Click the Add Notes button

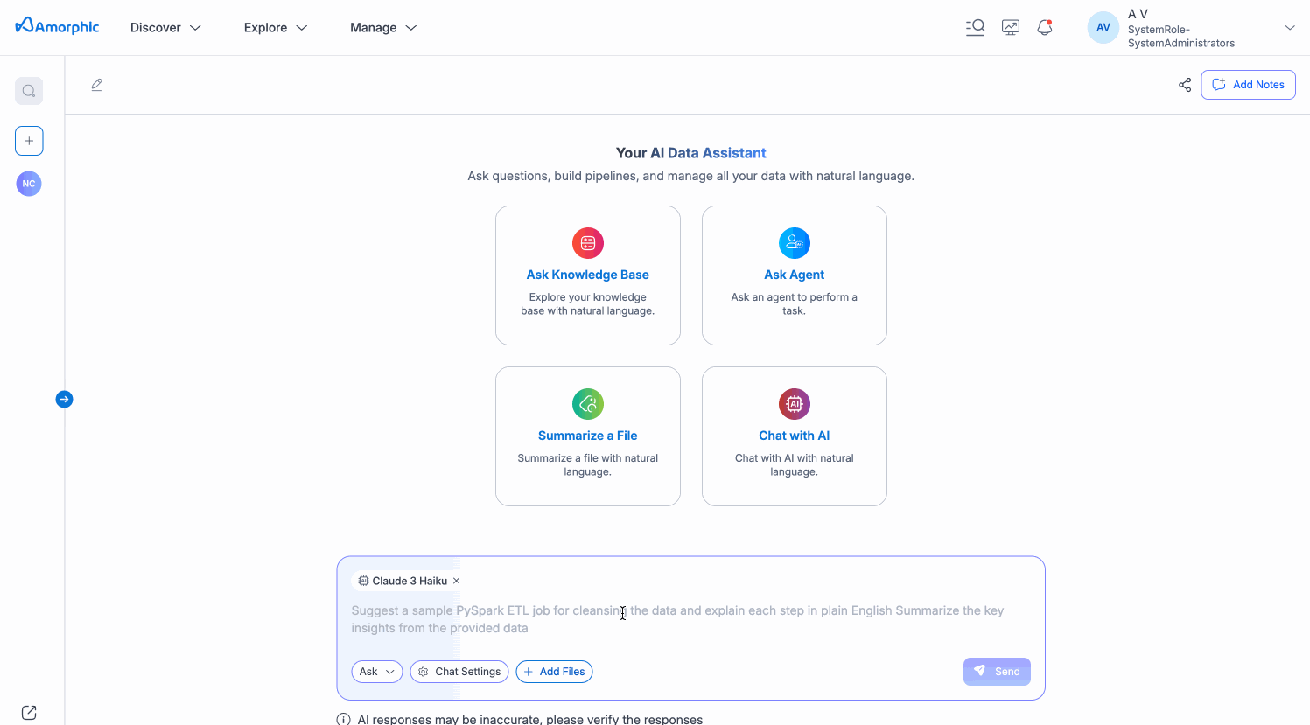1248,85
